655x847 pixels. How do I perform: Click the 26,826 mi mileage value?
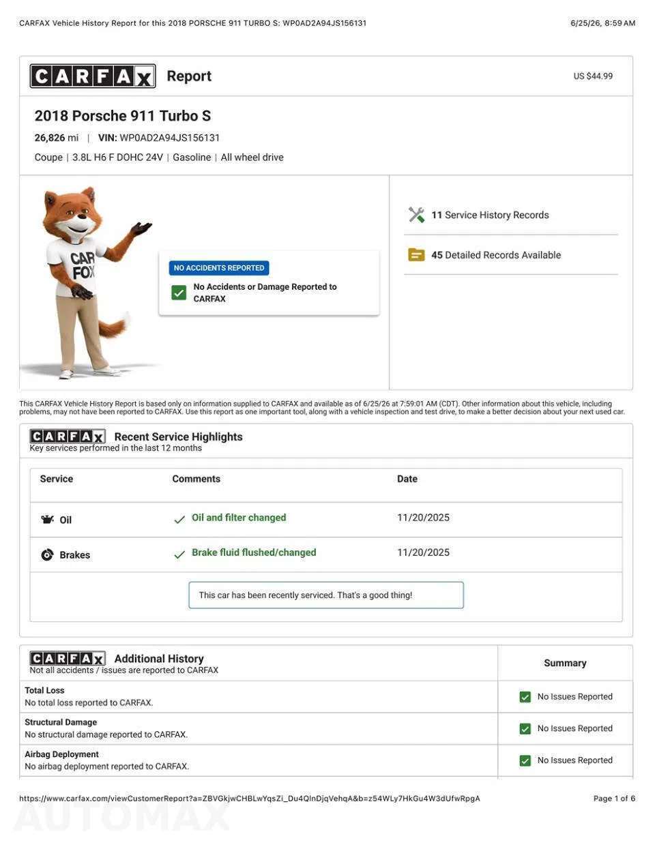click(57, 138)
